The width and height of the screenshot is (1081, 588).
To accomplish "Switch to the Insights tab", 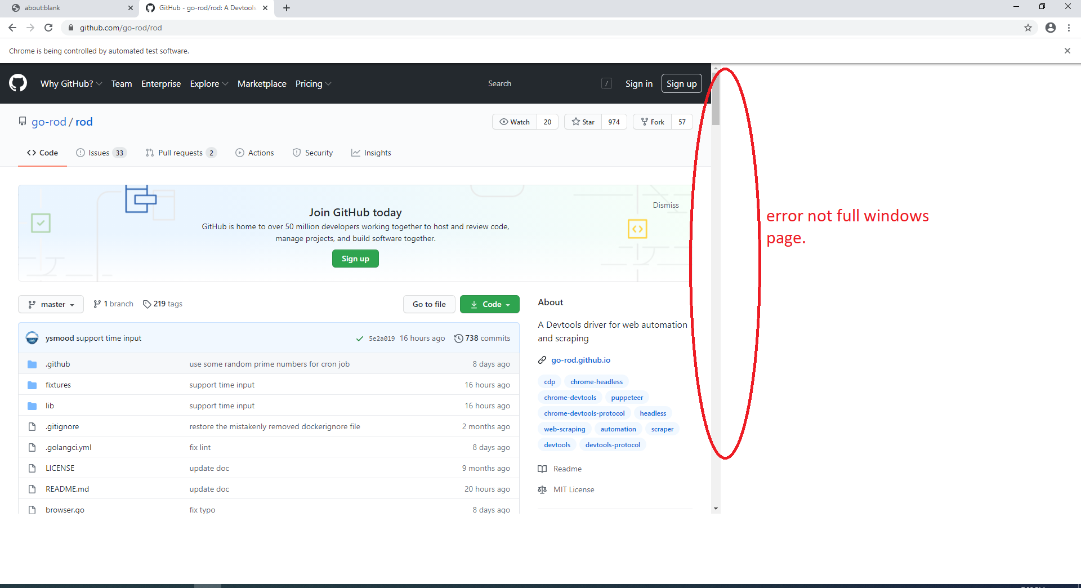I will coord(371,153).
